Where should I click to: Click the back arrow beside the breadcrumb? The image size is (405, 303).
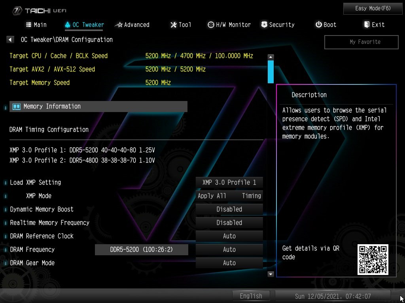(x=10, y=39)
